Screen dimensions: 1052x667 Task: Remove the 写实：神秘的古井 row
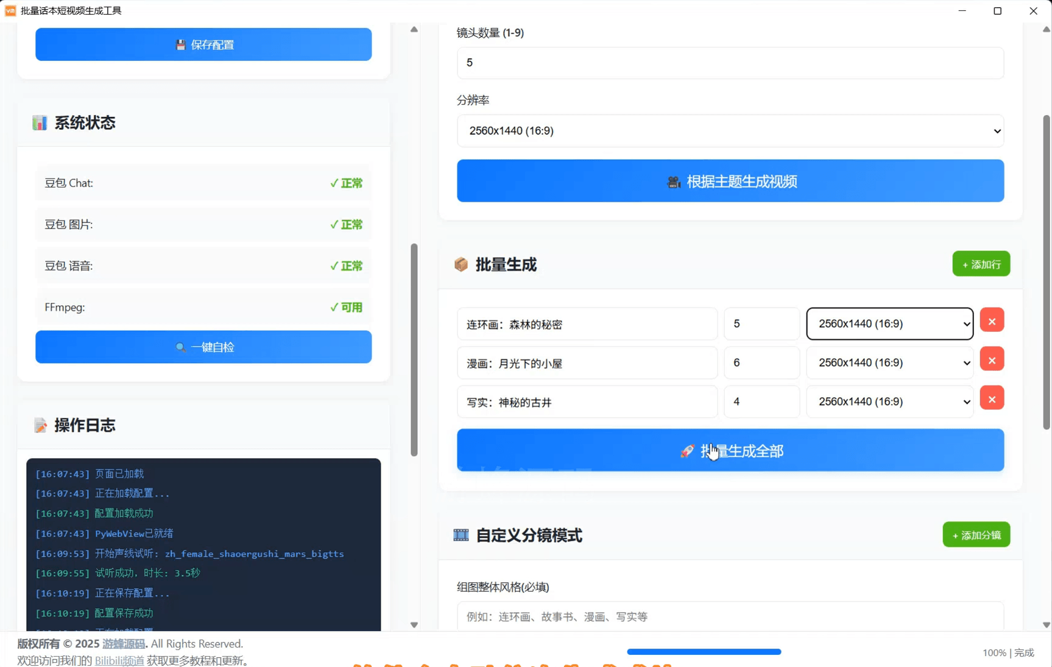point(992,399)
